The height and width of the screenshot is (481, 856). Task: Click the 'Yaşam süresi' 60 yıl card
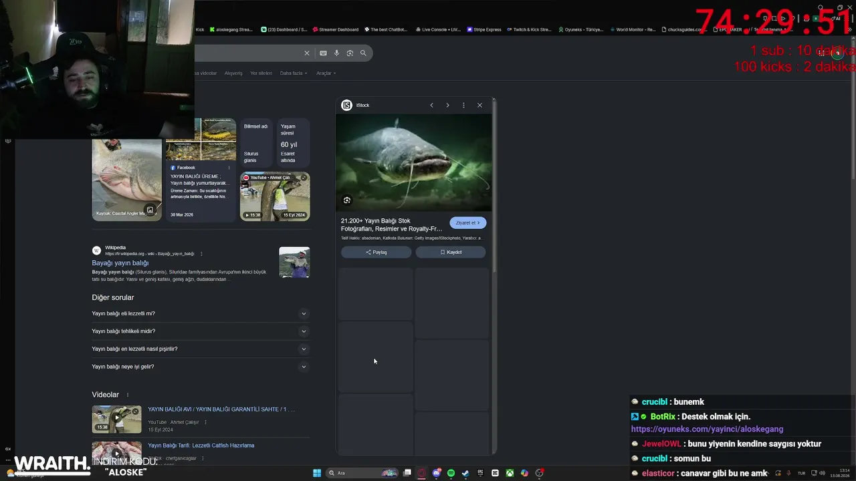point(292,143)
